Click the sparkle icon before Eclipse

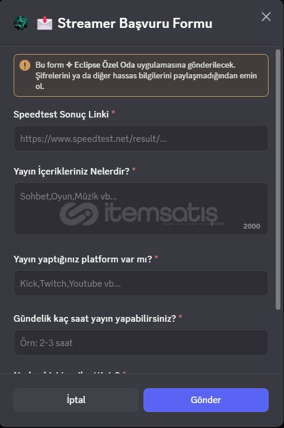coord(69,65)
